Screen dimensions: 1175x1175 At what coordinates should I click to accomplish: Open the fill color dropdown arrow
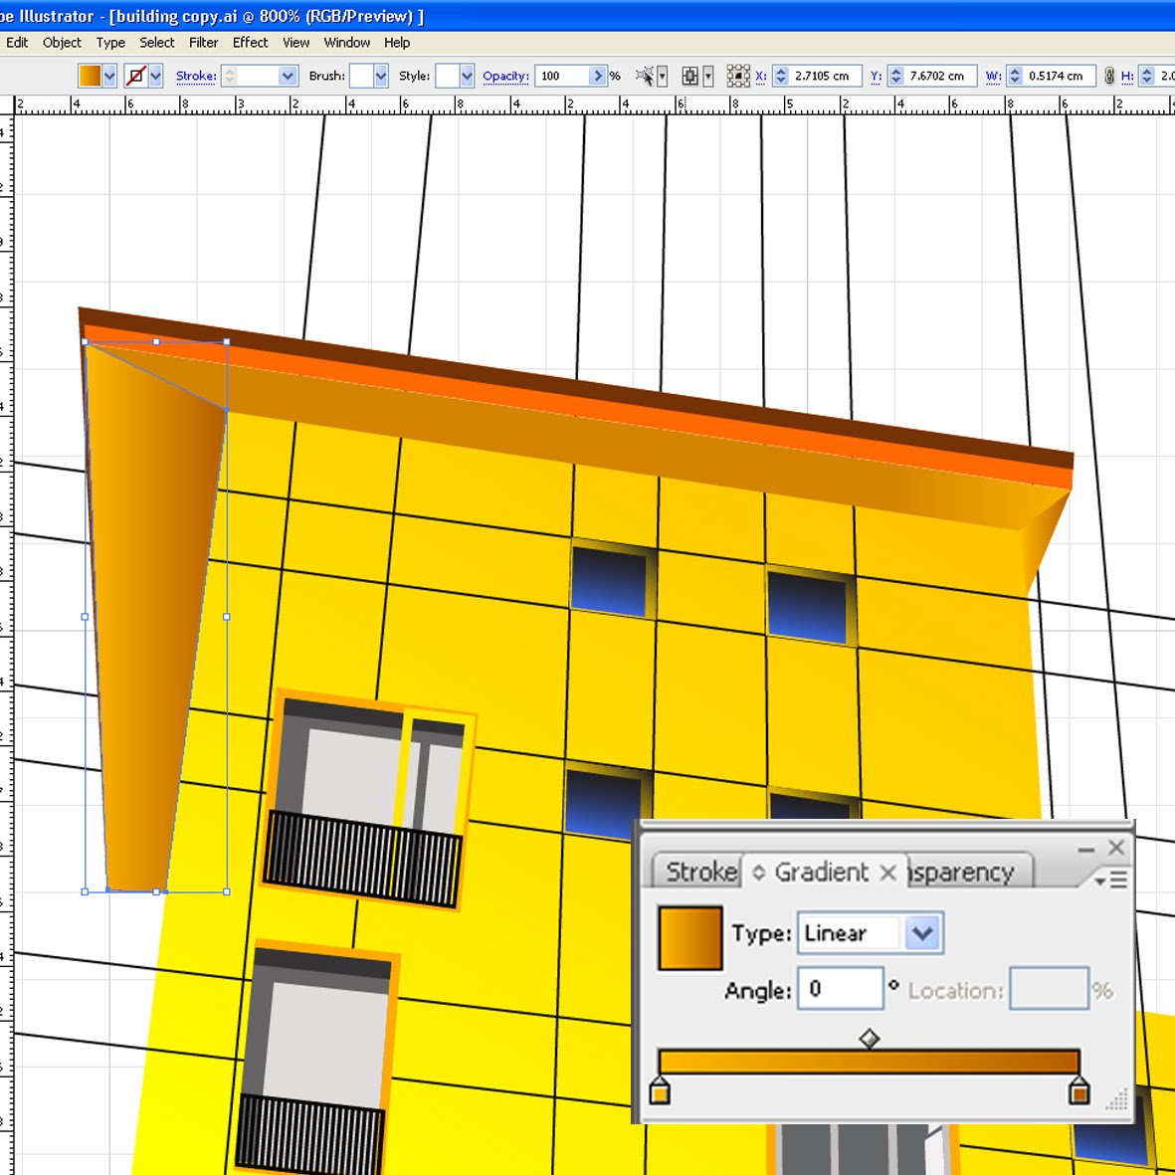(109, 76)
